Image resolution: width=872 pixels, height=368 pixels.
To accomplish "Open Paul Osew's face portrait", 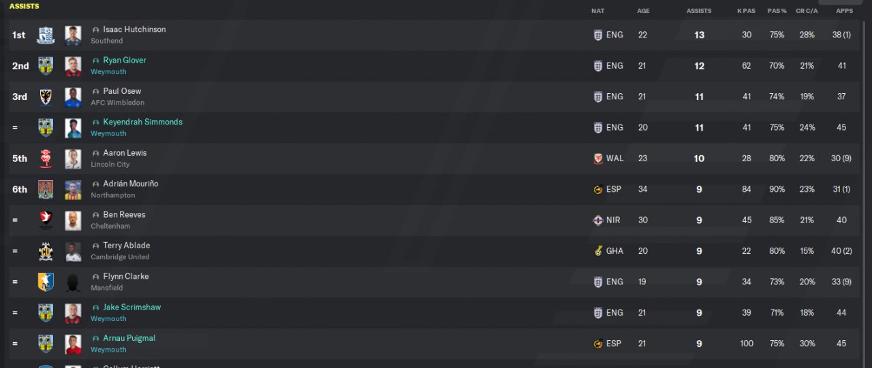I will (x=73, y=97).
